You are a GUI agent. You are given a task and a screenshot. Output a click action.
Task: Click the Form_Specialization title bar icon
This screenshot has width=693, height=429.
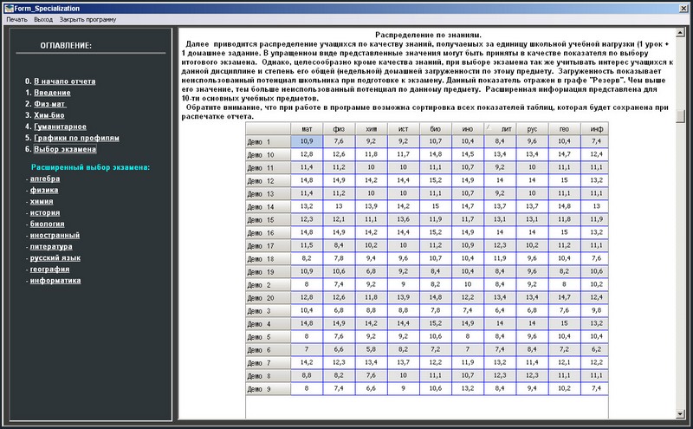pos(7,6)
